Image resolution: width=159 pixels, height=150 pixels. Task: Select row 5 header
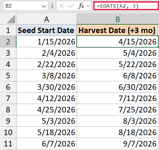[8, 76]
